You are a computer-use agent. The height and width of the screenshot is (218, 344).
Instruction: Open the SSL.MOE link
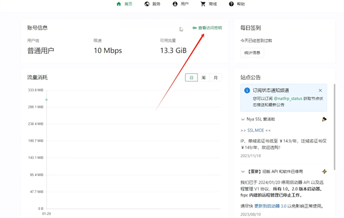click(256, 130)
